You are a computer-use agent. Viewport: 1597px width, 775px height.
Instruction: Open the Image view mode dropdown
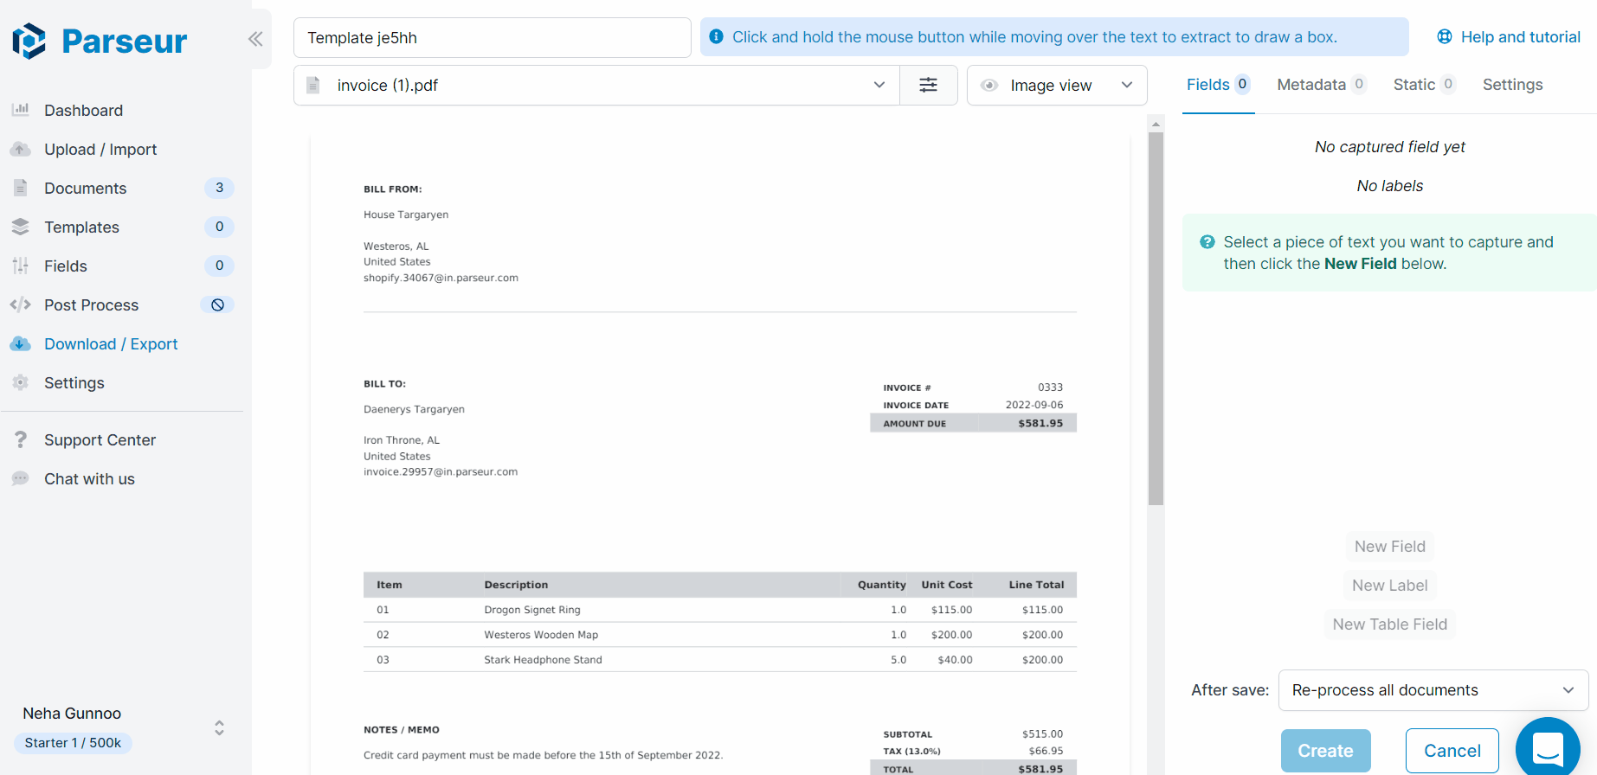point(1057,85)
